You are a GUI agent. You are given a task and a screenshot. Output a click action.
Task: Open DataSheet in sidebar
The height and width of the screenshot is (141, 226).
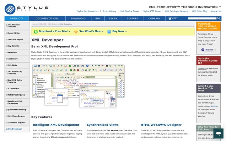click(x=17, y=52)
